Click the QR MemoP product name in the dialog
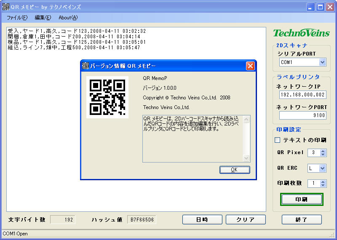This screenshot has height=240, width=337. coord(155,78)
